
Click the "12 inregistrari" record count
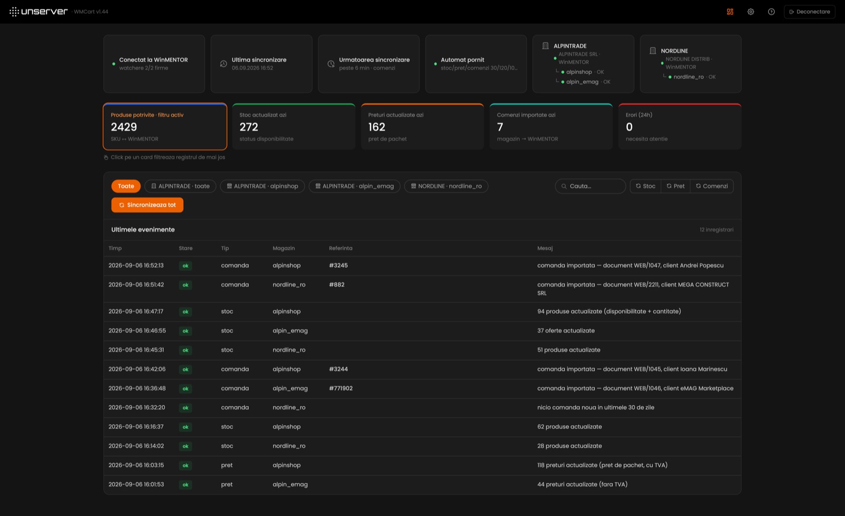(x=717, y=230)
